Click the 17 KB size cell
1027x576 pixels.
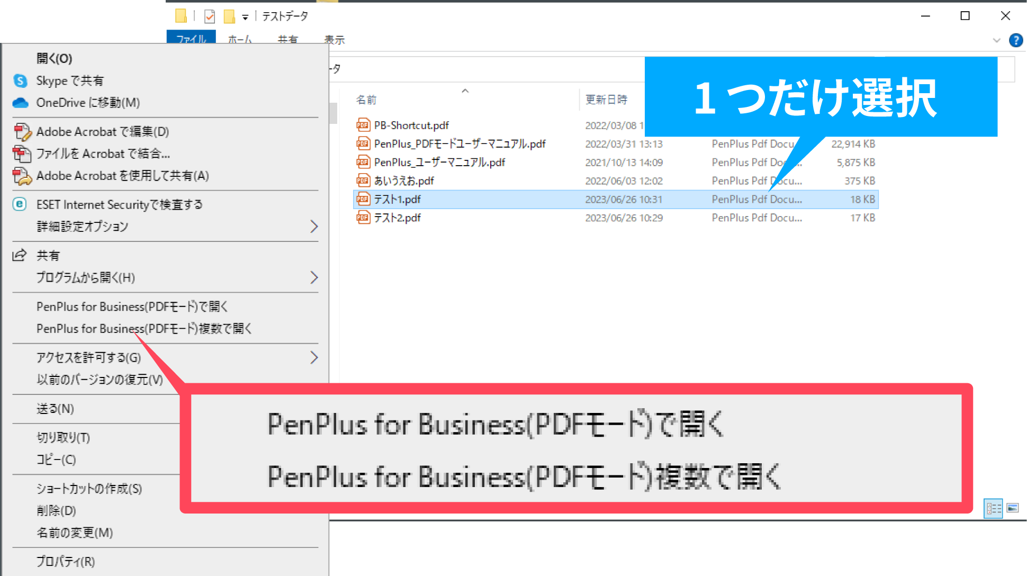click(862, 218)
